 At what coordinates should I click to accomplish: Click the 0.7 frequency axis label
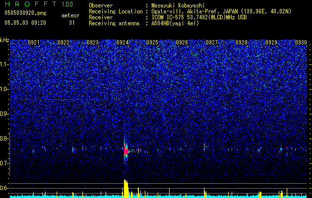(x=4, y=163)
